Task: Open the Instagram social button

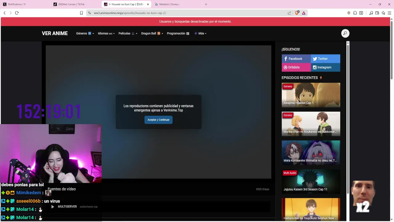Action: [x=325, y=67]
